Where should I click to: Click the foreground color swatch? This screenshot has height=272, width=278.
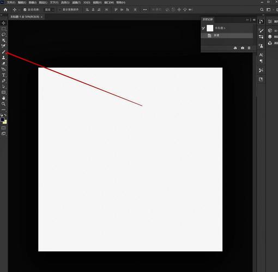pyautogui.click(x=2, y=120)
